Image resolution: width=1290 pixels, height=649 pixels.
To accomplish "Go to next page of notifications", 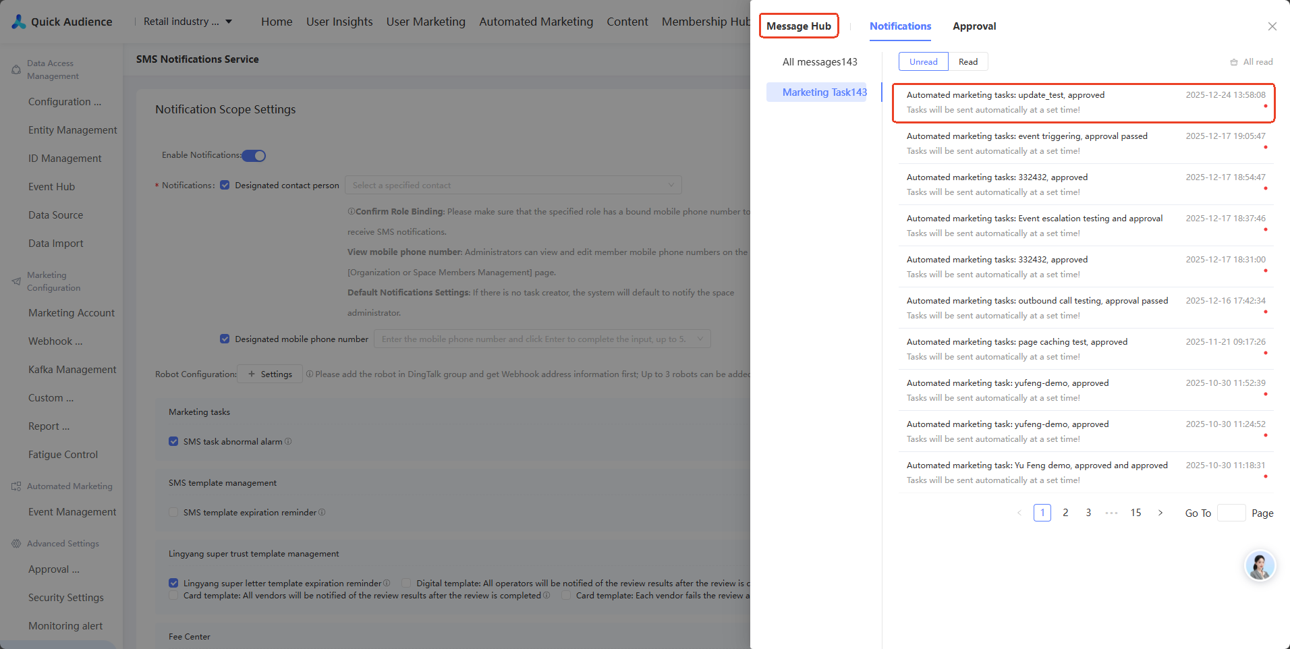I will point(1160,513).
